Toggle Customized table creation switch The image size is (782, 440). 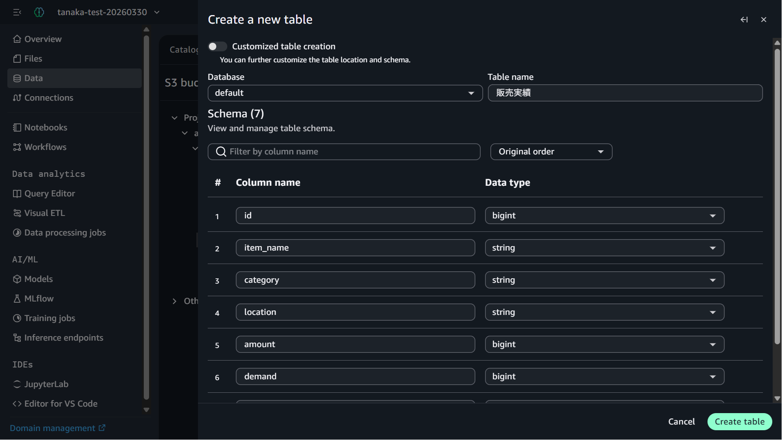click(217, 46)
